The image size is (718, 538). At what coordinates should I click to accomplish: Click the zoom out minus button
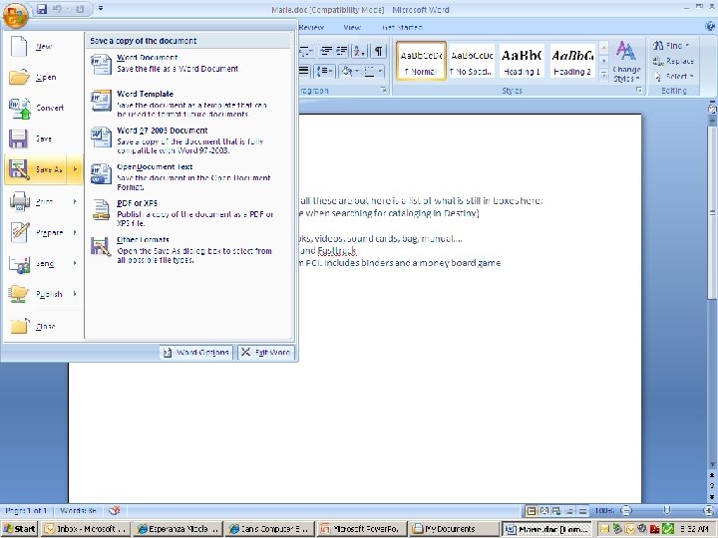tap(626, 510)
